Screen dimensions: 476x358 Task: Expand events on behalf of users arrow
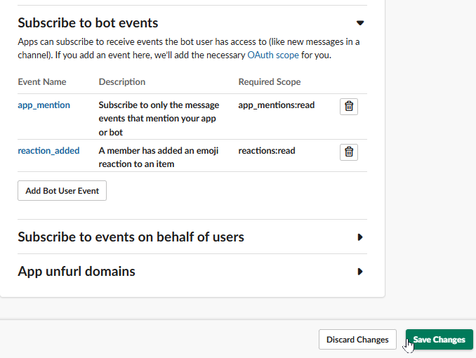(x=360, y=237)
